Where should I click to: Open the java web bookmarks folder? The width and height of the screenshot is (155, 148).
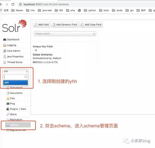click(x=45, y=10)
